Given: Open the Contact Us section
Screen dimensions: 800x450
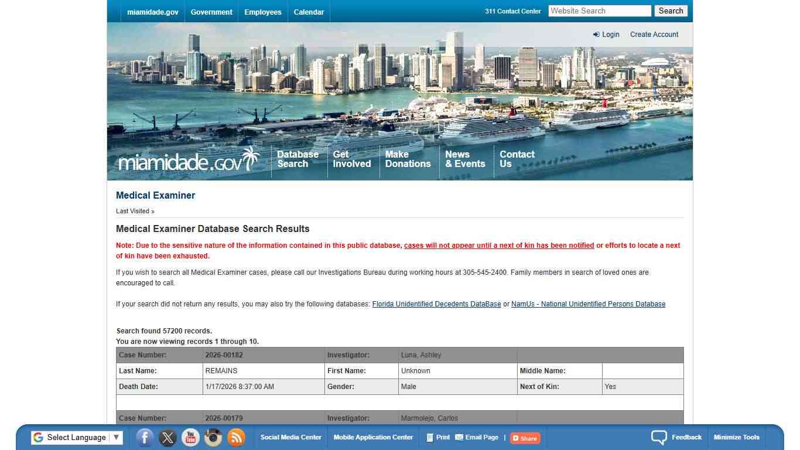Looking at the screenshot, I should tap(517, 159).
